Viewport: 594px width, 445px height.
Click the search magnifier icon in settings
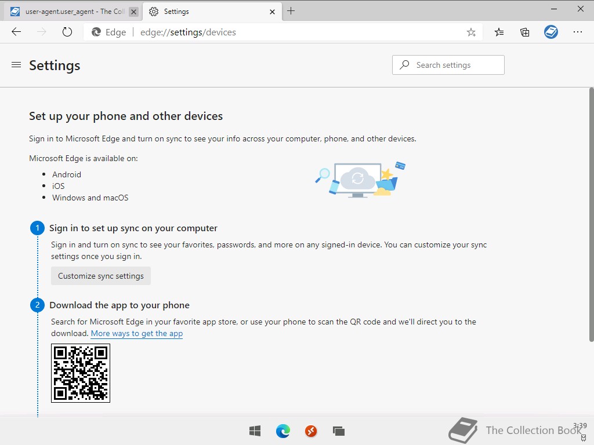[404, 65]
